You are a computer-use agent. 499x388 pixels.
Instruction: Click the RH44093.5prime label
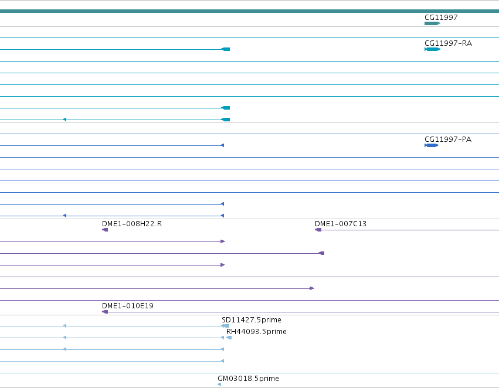pos(256,332)
